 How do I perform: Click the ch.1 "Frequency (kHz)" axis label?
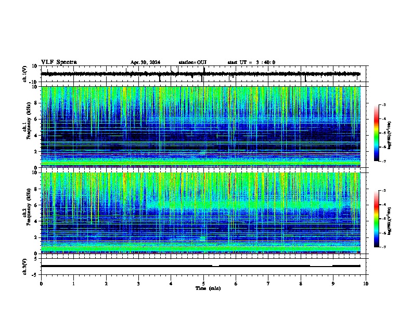29,121
